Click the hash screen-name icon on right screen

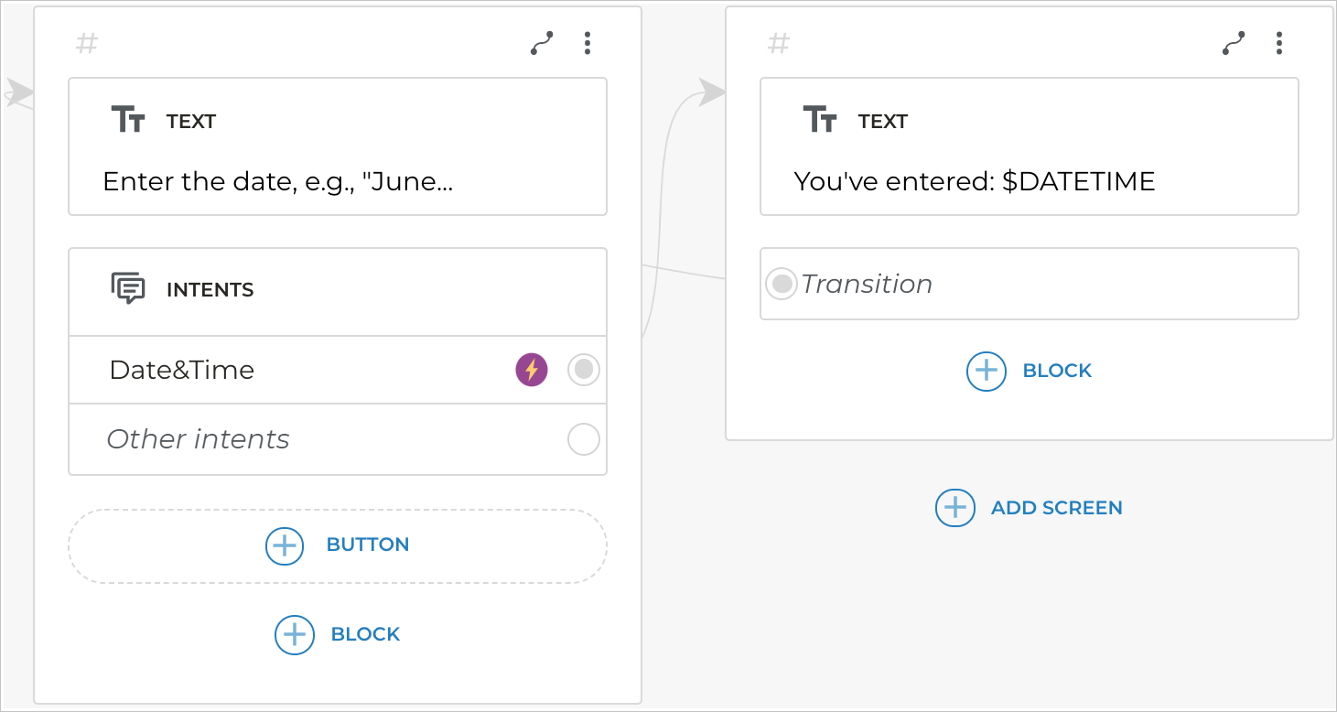click(x=778, y=43)
